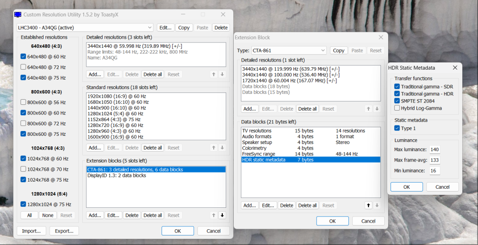
Task: Move detailed resolution up in main window
Action: [x=214, y=74]
